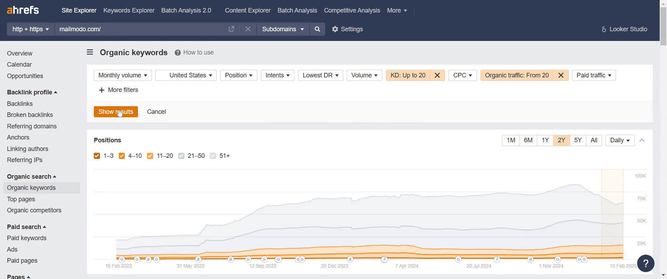The width and height of the screenshot is (667, 279).
Task: Go to Site Explorer
Action: coord(79,10)
